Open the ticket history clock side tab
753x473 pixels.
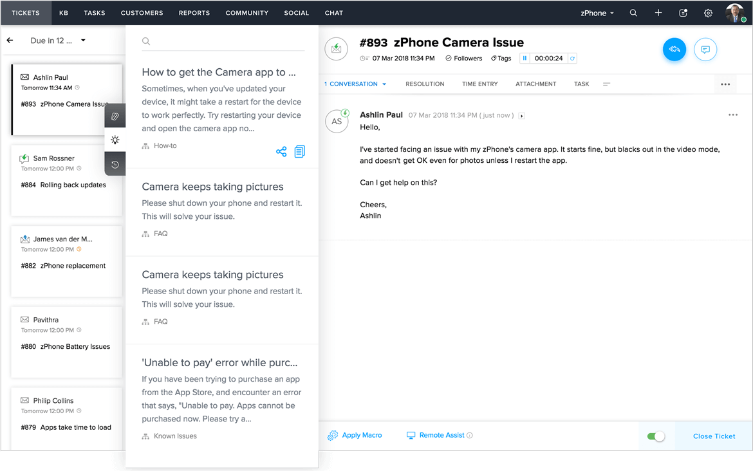115,164
